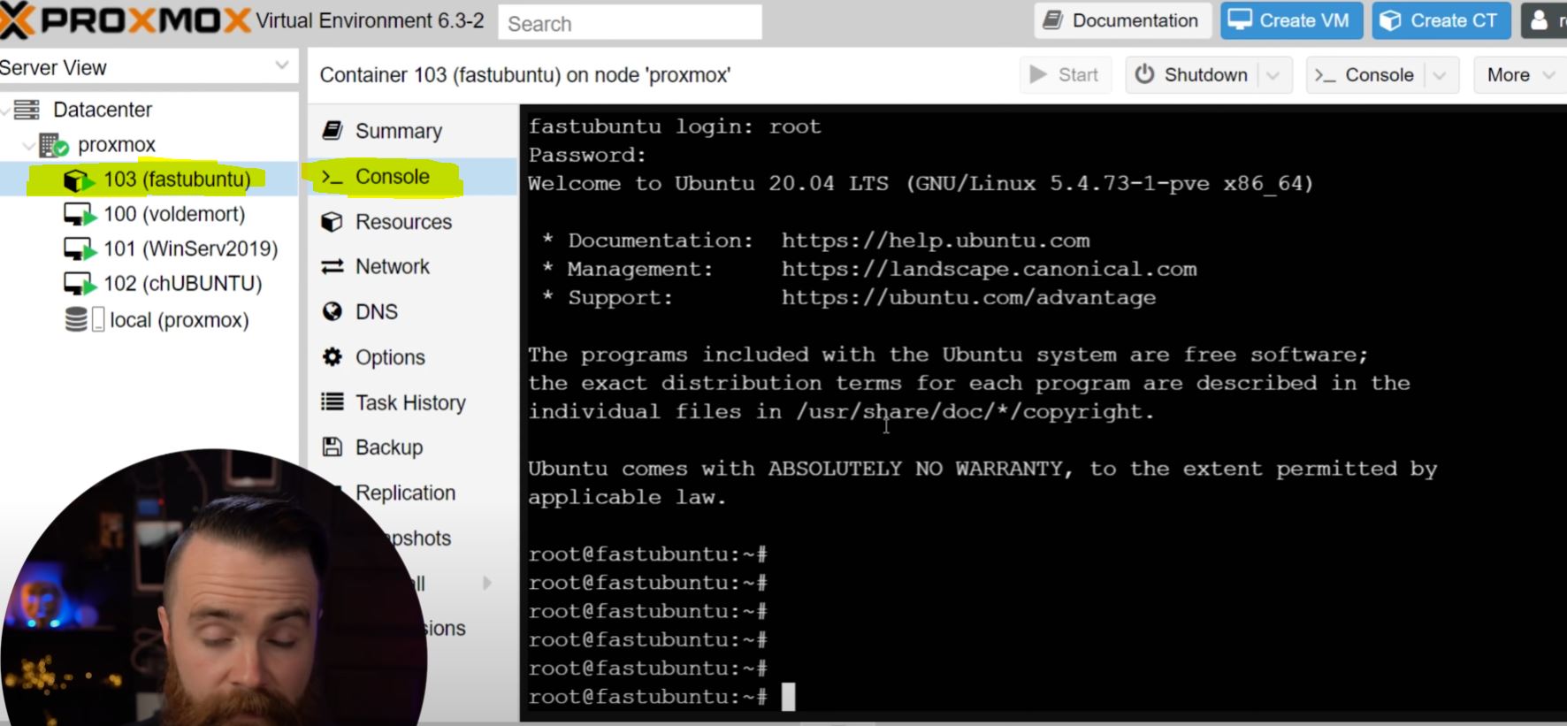
Task: Open the Resources tab
Action: pyautogui.click(x=412, y=222)
